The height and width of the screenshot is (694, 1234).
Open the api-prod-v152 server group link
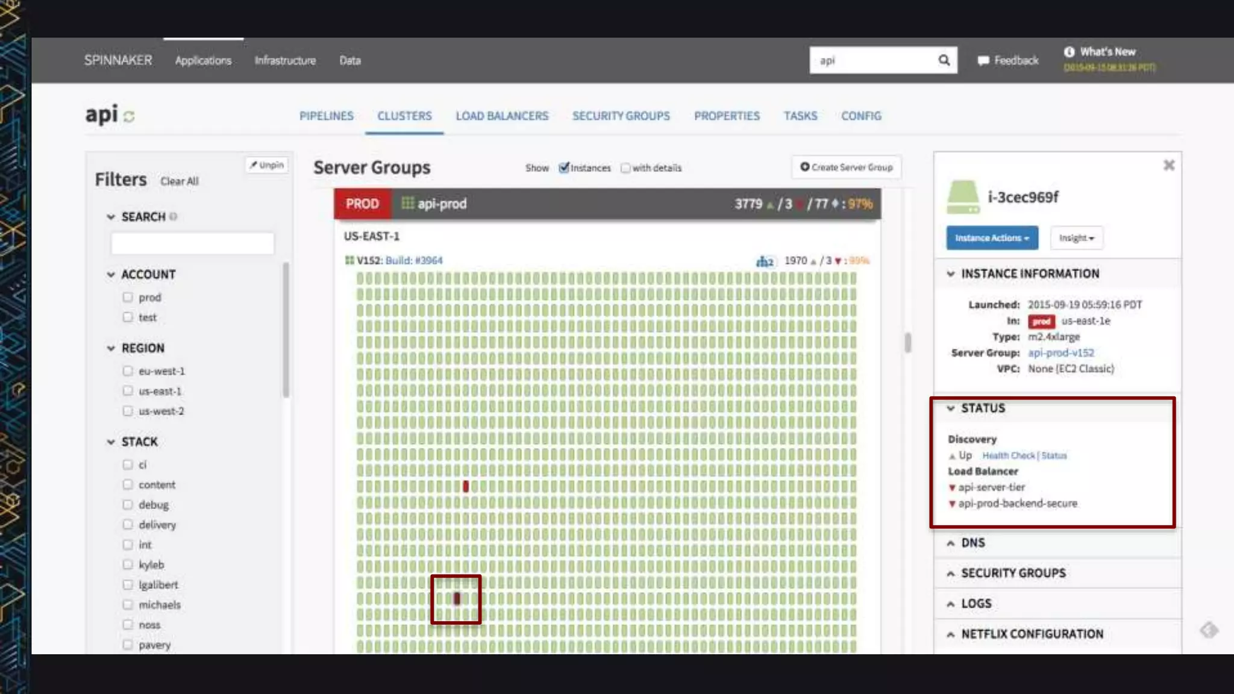click(x=1060, y=353)
